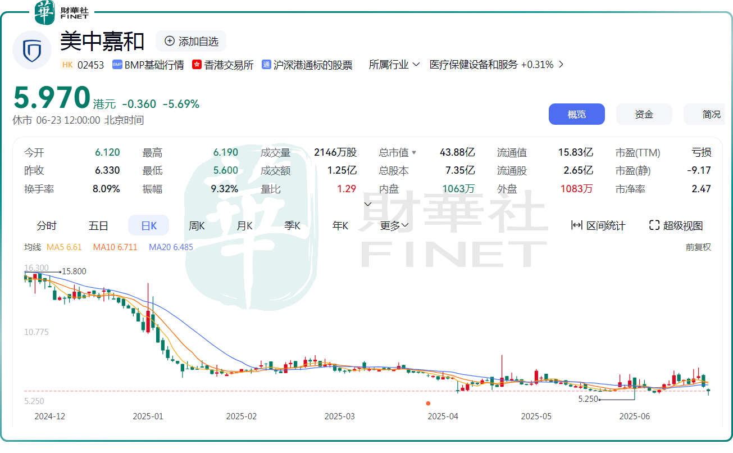Open 前复权 adjustment selector
This screenshot has height=453, width=733.
click(x=698, y=247)
